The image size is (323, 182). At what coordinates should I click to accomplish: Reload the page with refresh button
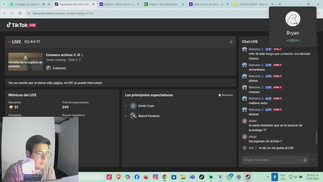20,13
